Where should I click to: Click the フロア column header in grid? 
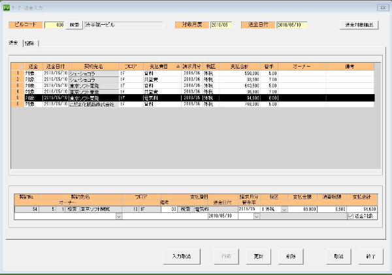(131, 67)
